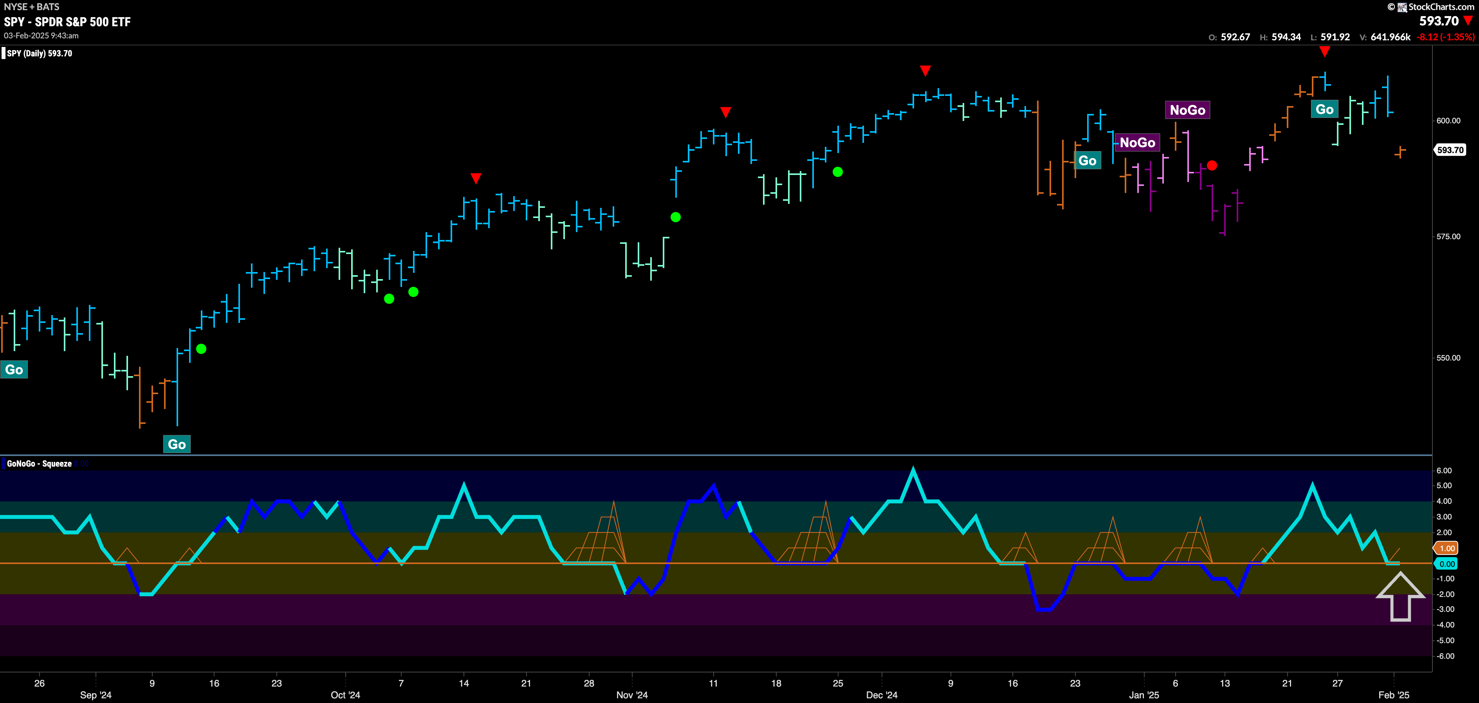Click the 593.70 current price tag on the axis
The image size is (1479, 703).
pos(1450,150)
